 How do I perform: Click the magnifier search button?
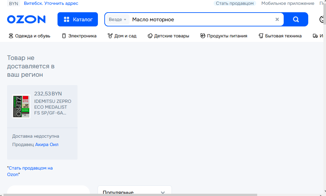[296, 19]
